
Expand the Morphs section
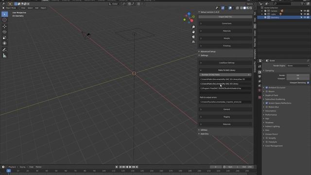pos(225,38)
